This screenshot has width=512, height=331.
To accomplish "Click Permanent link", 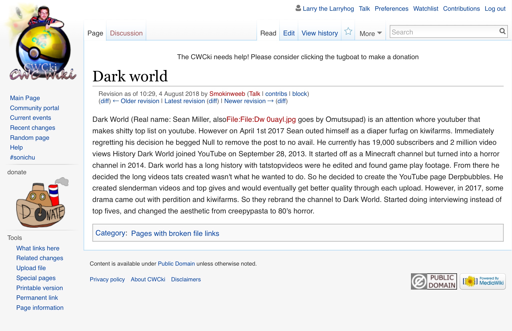I will click(37, 298).
